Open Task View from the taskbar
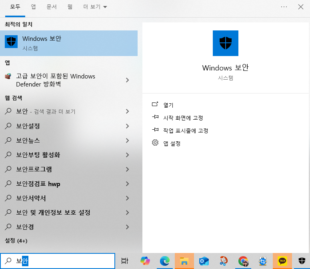The image size is (310, 269). point(125,261)
